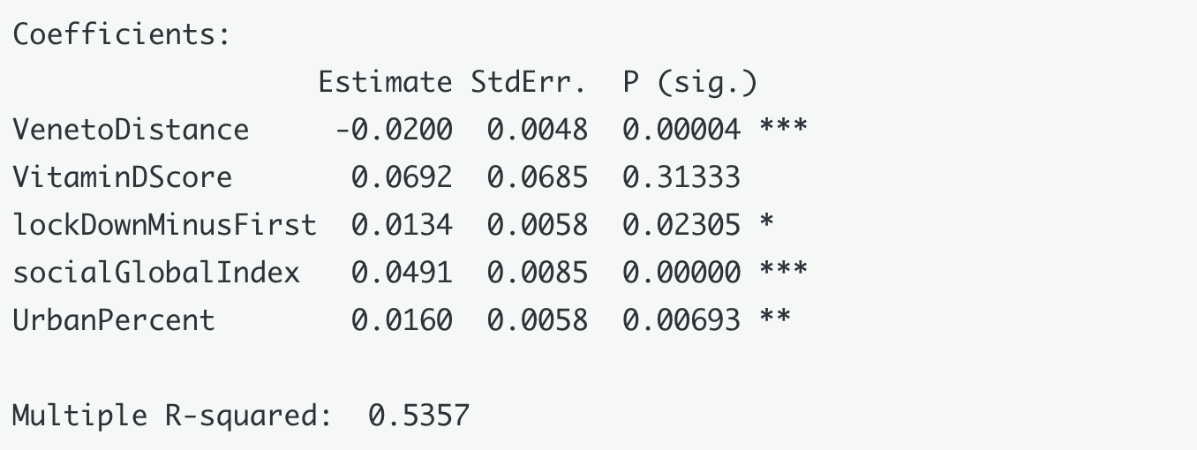1197x450 pixels.
Task: Click the 0.0491 estimate value
Action: tap(402, 273)
